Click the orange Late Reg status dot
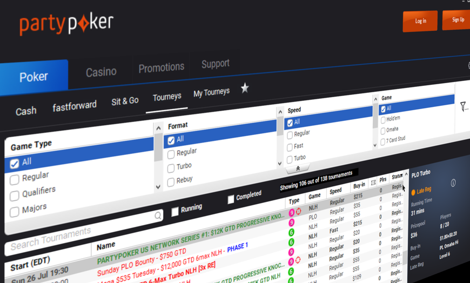Viewport: 470px width, 283px height. pos(413,192)
